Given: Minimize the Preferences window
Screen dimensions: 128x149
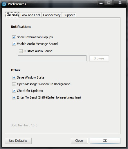Looking at the screenshot, I should (101, 3).
